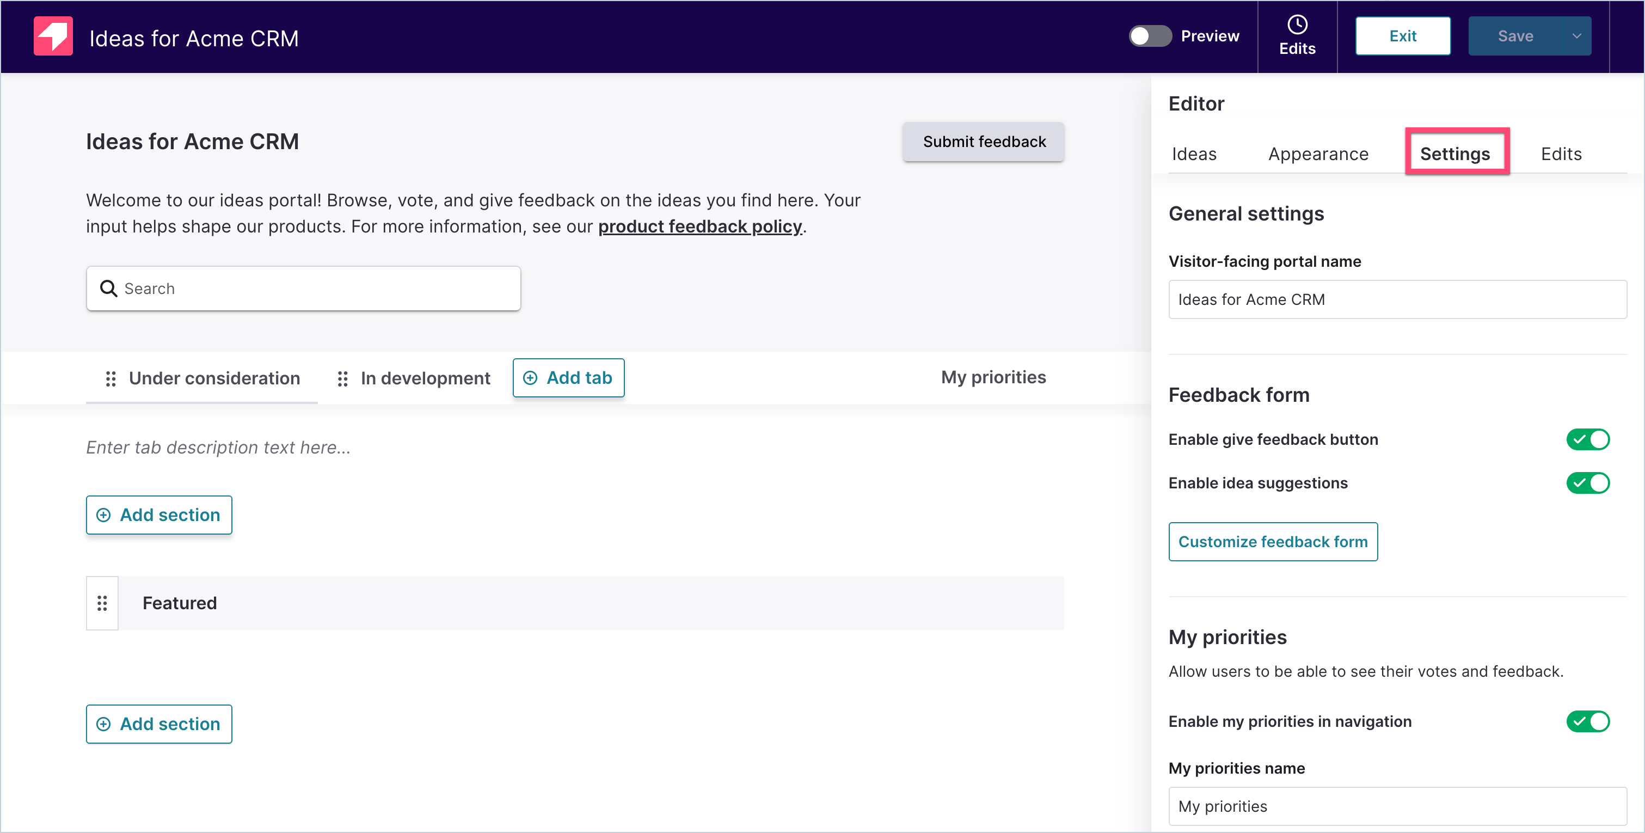Viewport: 1645px width, 833px height.
Task: Click Add section below Featured
Action: tap(159, 724)
